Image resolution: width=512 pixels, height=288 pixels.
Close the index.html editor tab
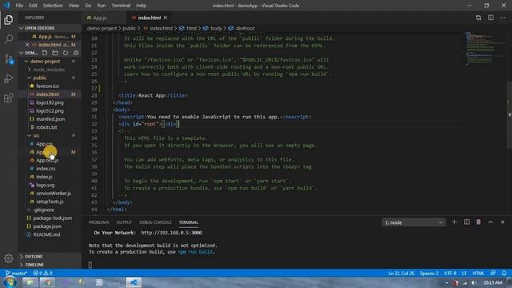(x=166, y=18)
